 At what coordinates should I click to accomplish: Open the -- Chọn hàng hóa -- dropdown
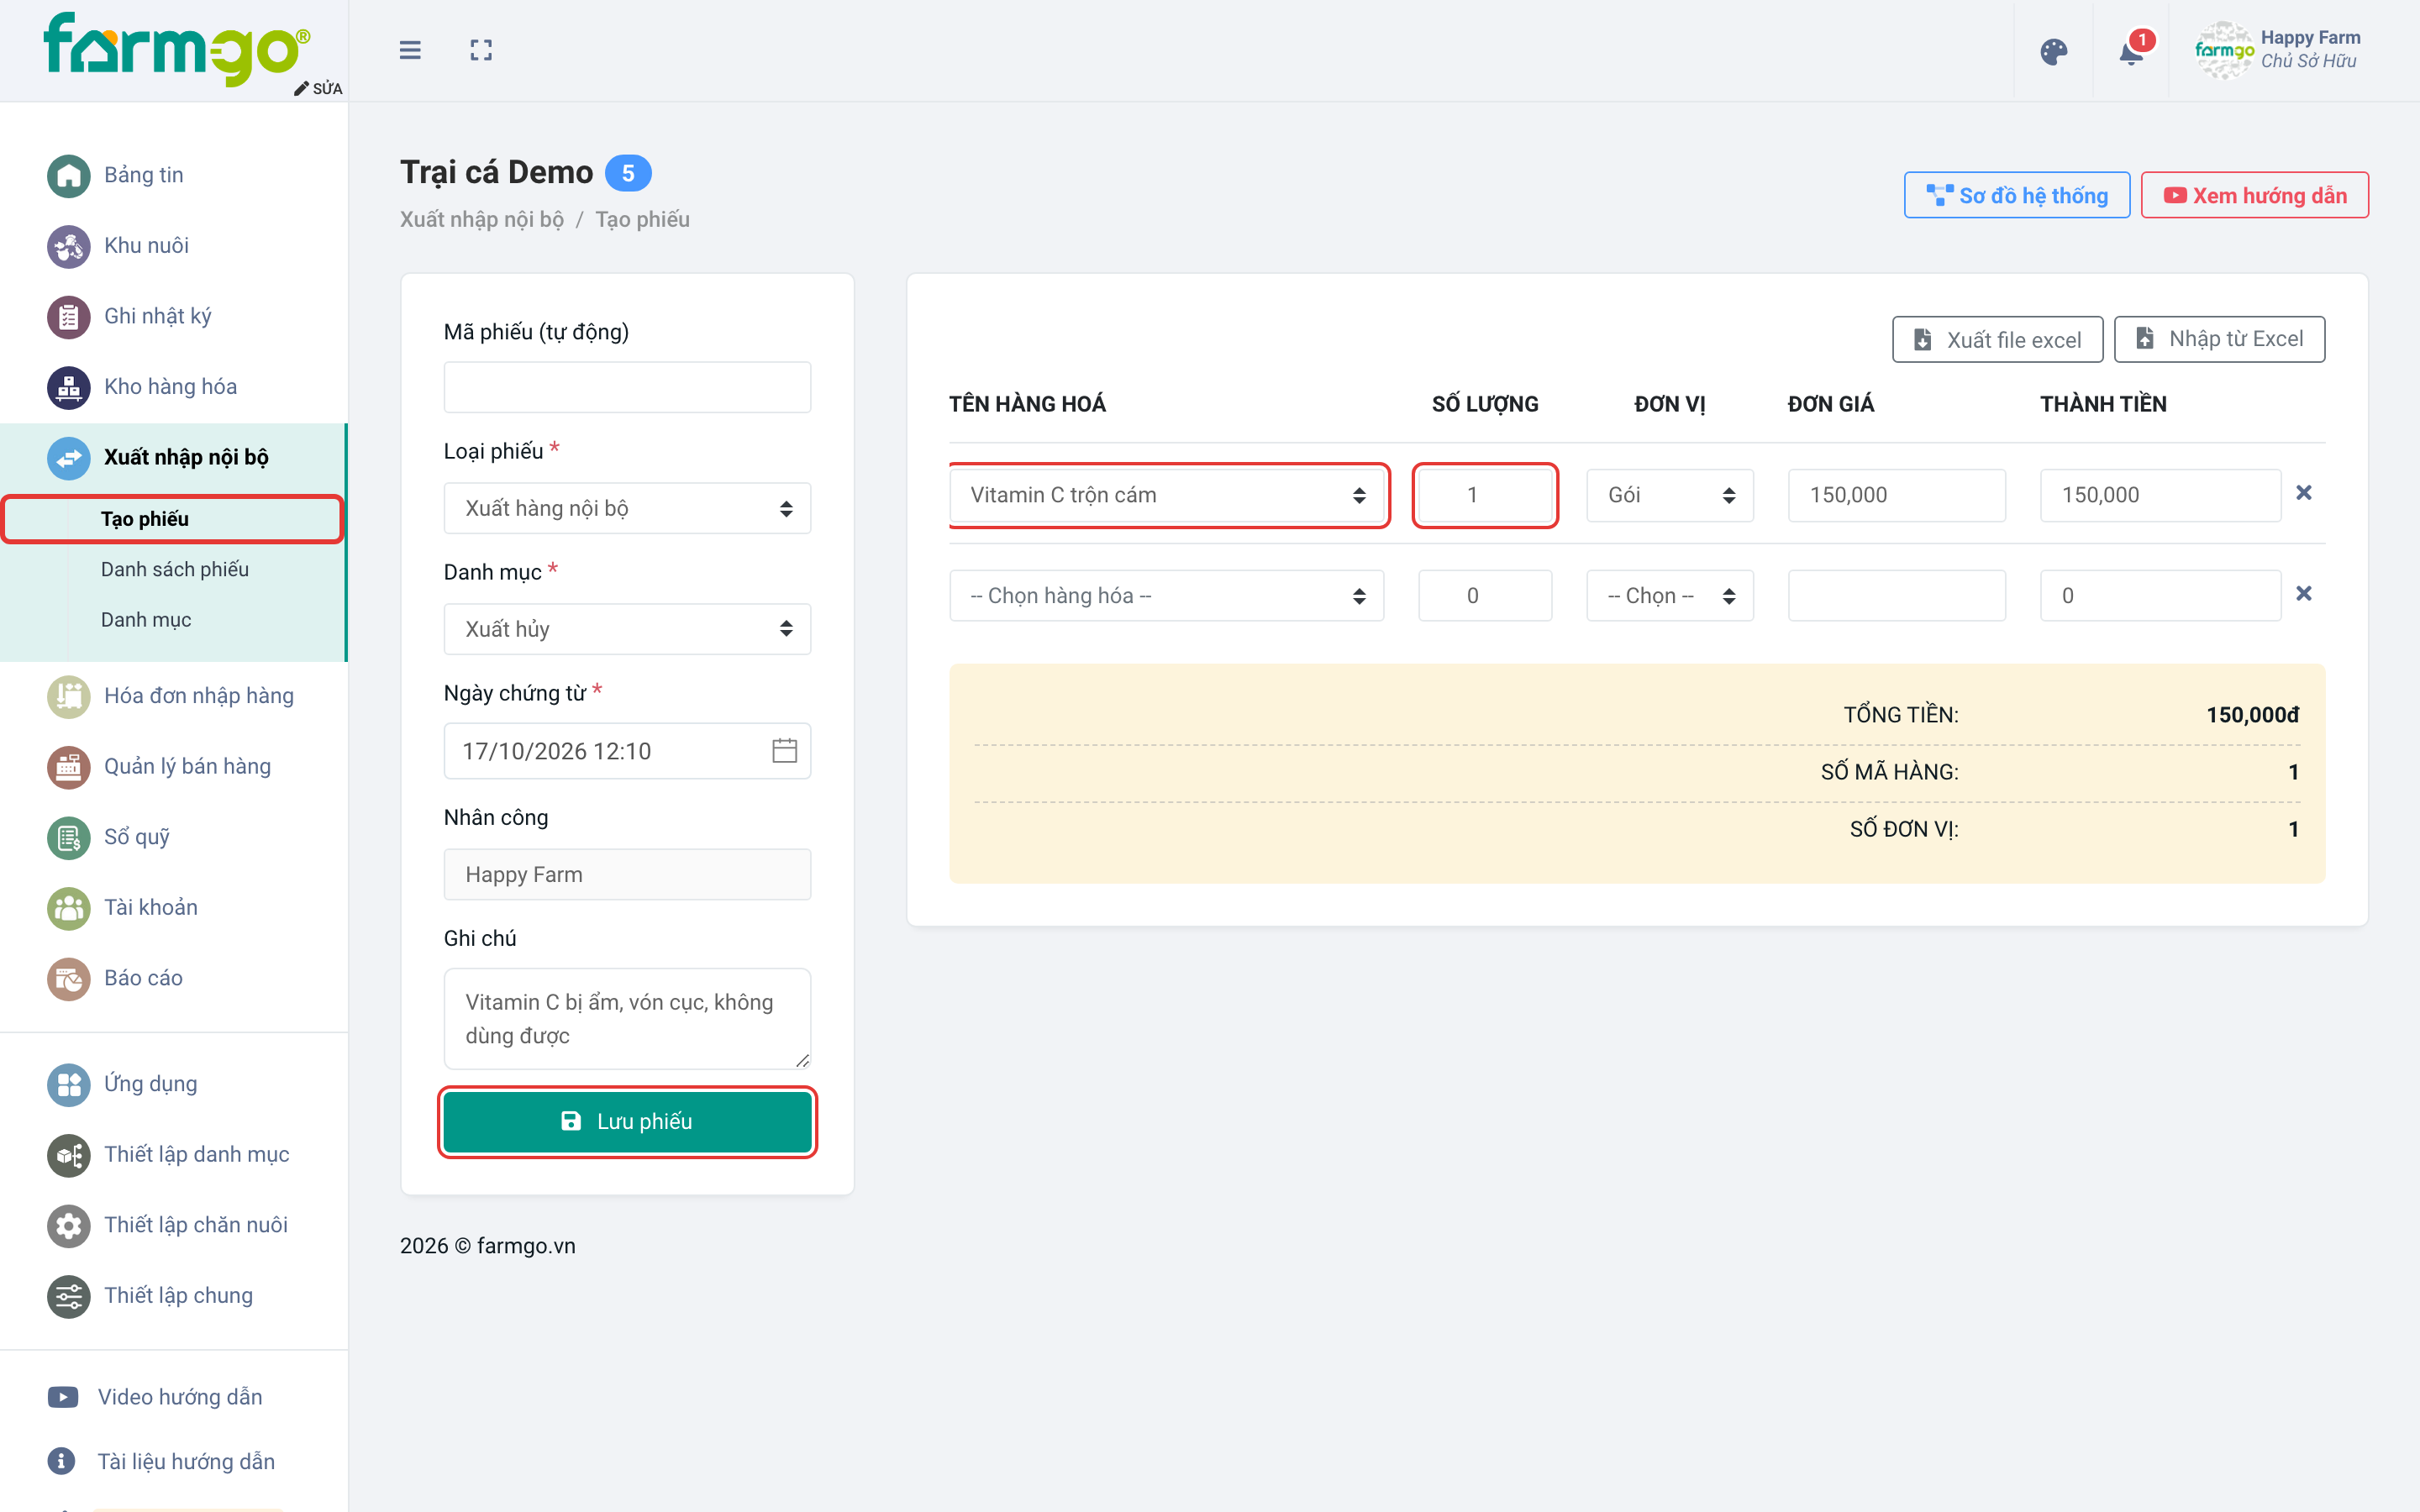(1167, 596)
